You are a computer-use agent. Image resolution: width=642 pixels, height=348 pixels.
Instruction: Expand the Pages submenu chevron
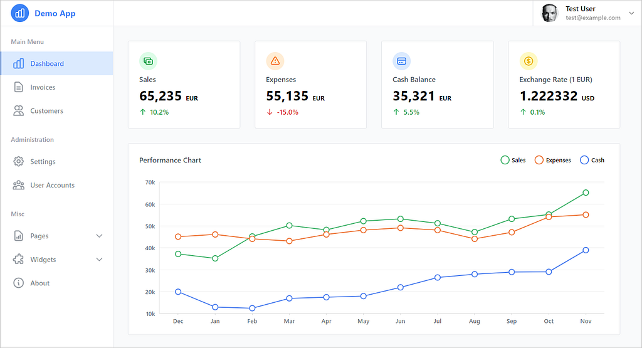point(99,236)
